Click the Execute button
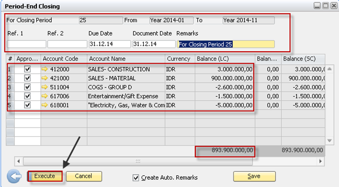Image resolution: width=339 pixels, height=187 pixels. (45, 176)
